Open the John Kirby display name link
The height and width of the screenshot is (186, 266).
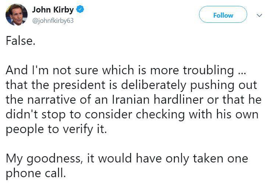(x=53, y=10)
